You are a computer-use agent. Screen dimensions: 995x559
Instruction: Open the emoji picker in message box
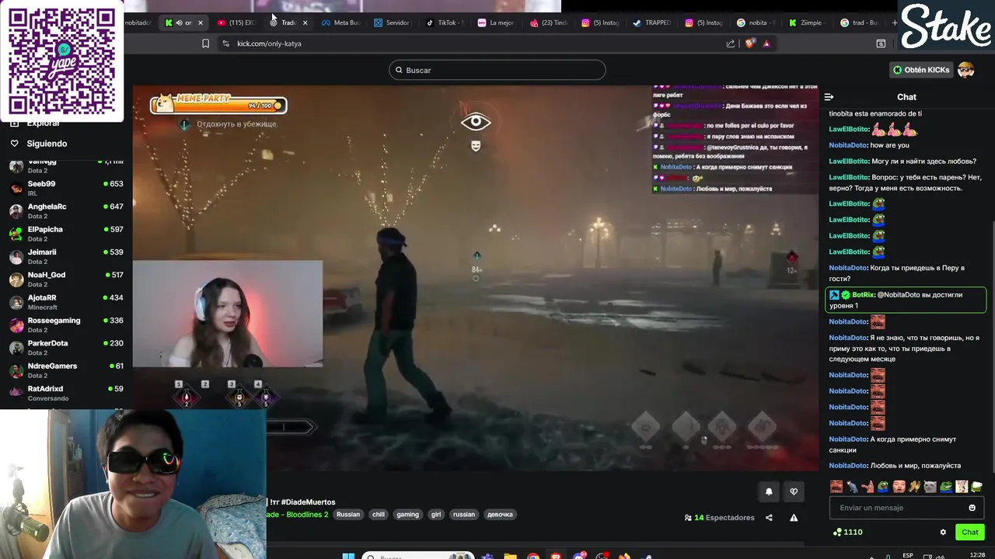tap(972, 508)
